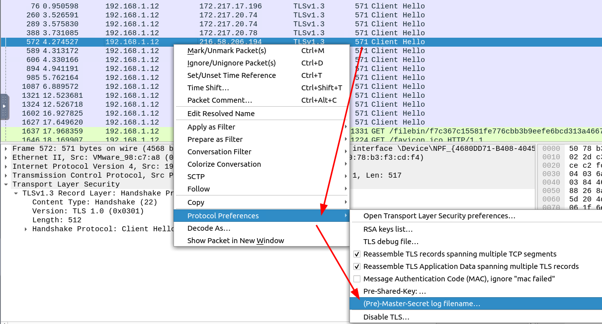
Task: Click the left-edge panel expand handle
Action: click(x=4, y=107)
